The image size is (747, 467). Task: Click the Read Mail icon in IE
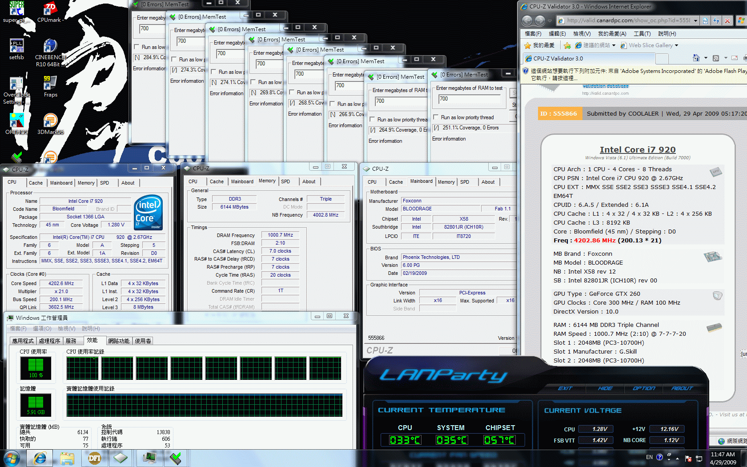click(x=735, y=58)
